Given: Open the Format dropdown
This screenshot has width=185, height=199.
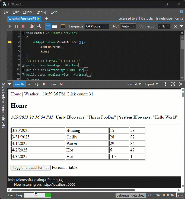Looking at the screenshot, I should (x=134, y=84).
